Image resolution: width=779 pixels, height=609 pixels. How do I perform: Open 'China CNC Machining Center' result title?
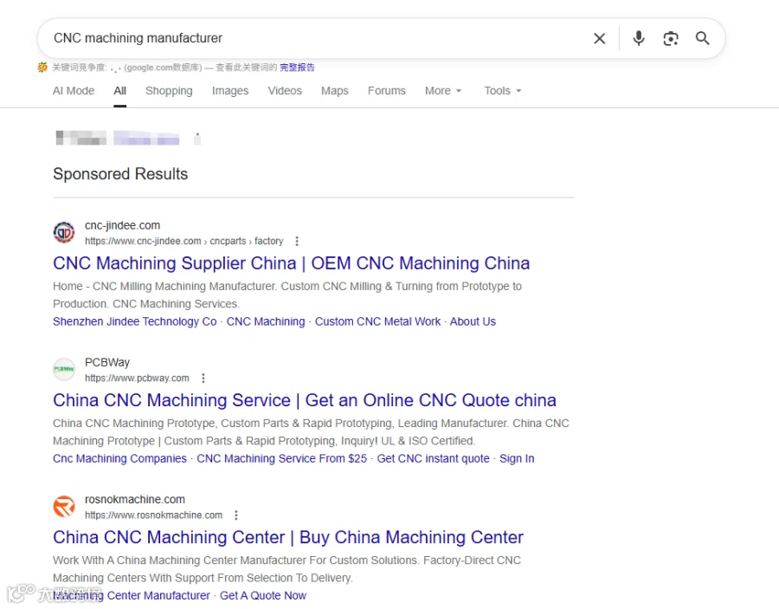[288, 537]
